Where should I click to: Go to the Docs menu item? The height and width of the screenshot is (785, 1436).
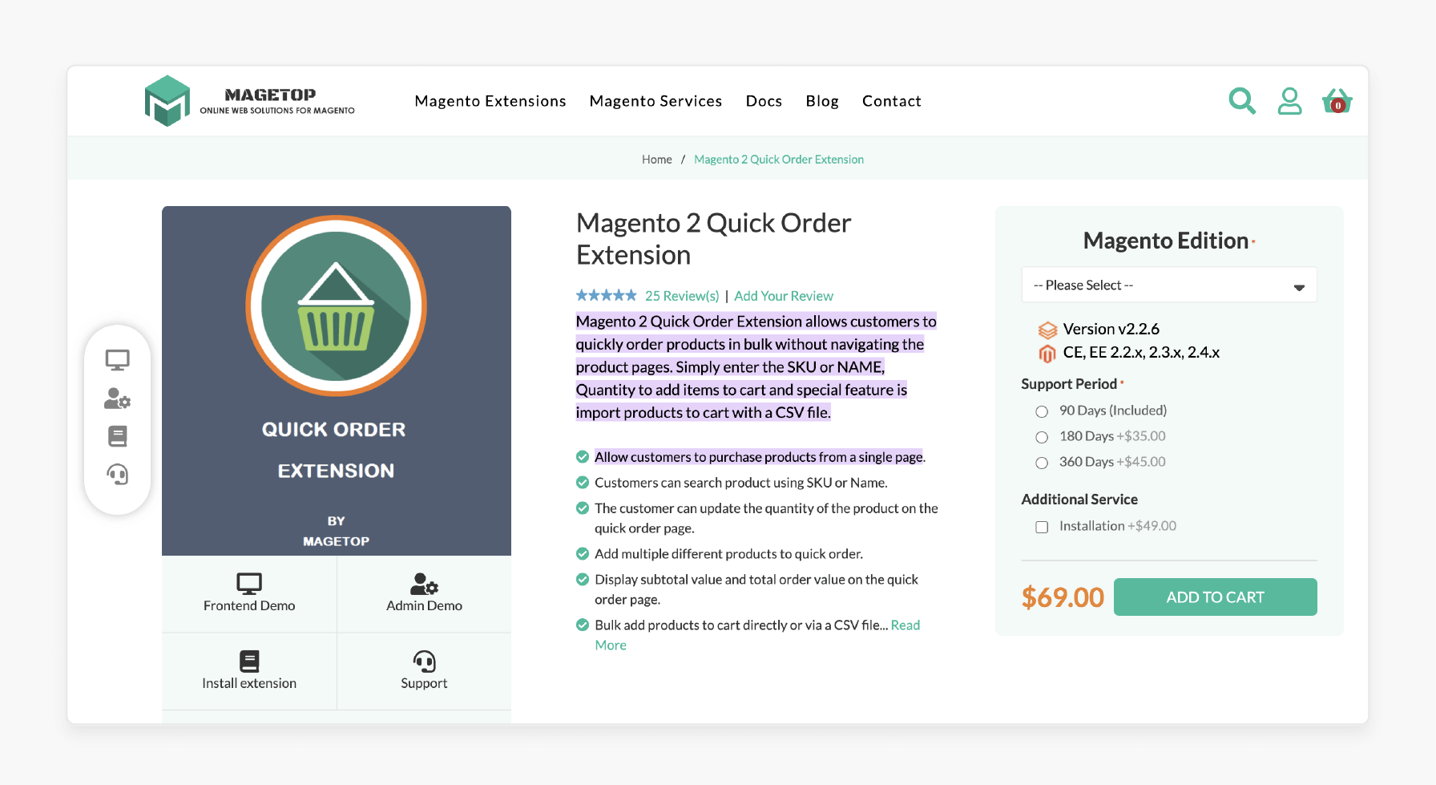pos(764,101)
